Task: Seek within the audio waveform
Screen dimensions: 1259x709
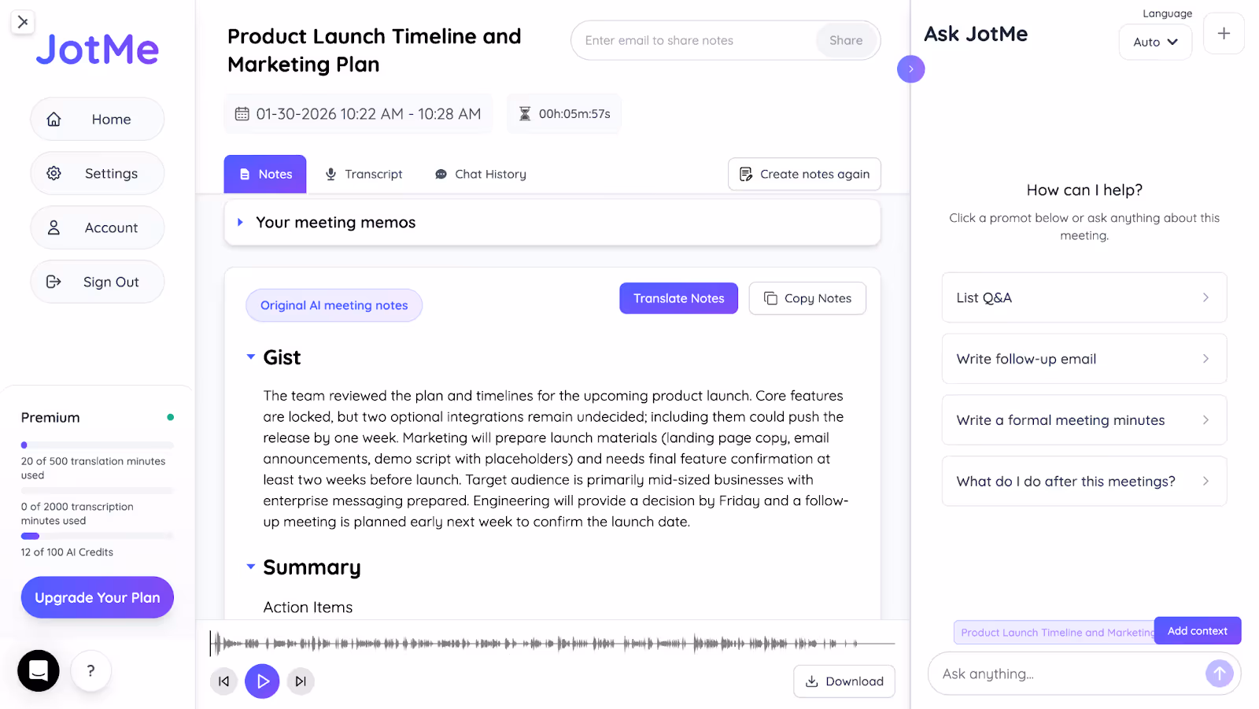Action: [552, 644]
